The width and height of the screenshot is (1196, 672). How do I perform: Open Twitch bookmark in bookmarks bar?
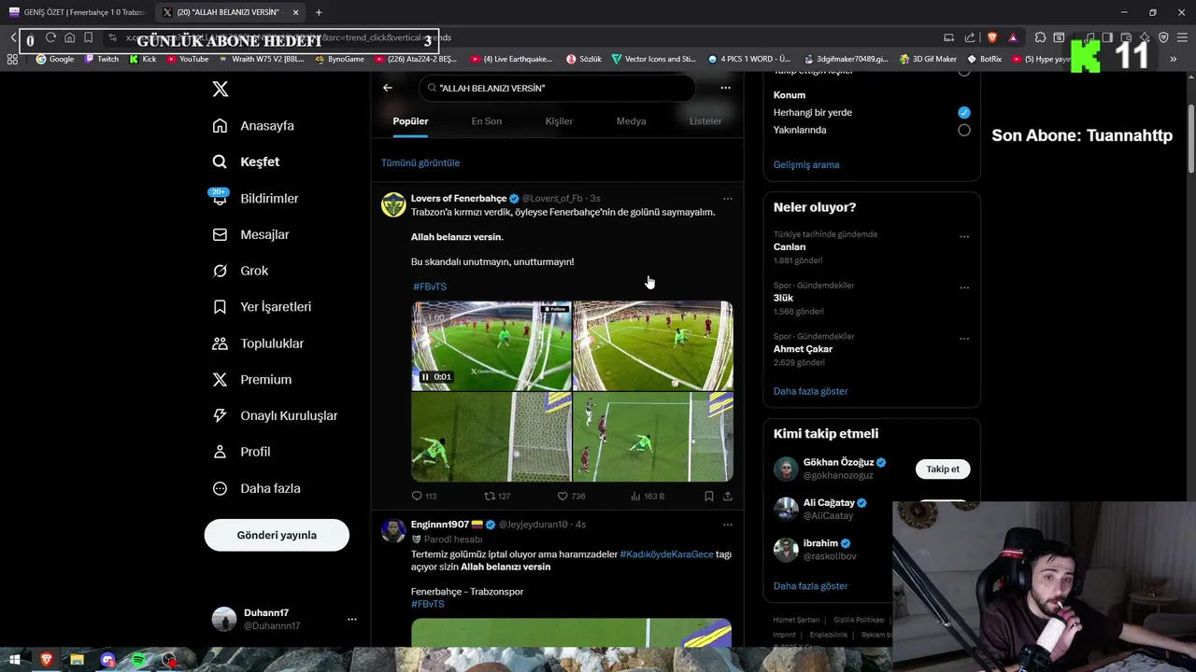[102, 59]
